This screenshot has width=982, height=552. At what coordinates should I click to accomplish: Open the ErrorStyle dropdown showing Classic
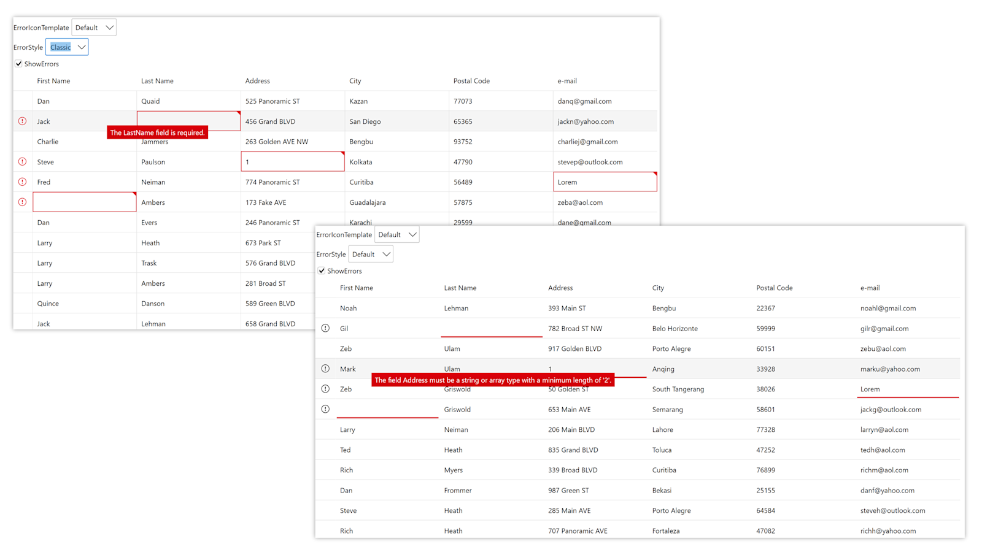(67, 47)
